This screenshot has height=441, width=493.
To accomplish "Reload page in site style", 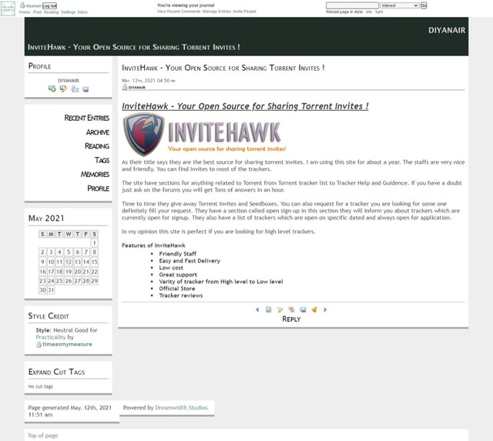I will click(369, 12).
